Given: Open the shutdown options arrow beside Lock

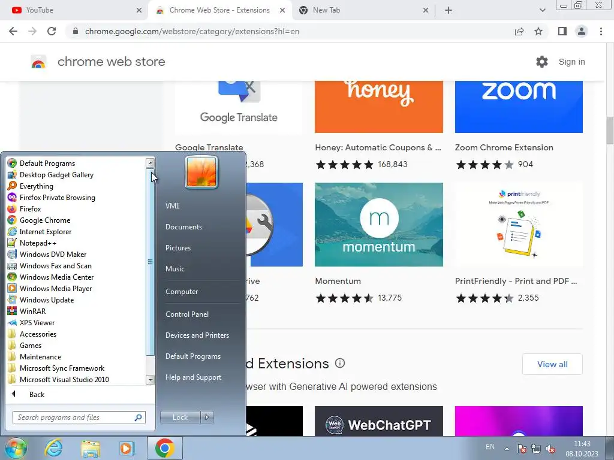Looking at the screenshot, I should (x=207, y=417).
